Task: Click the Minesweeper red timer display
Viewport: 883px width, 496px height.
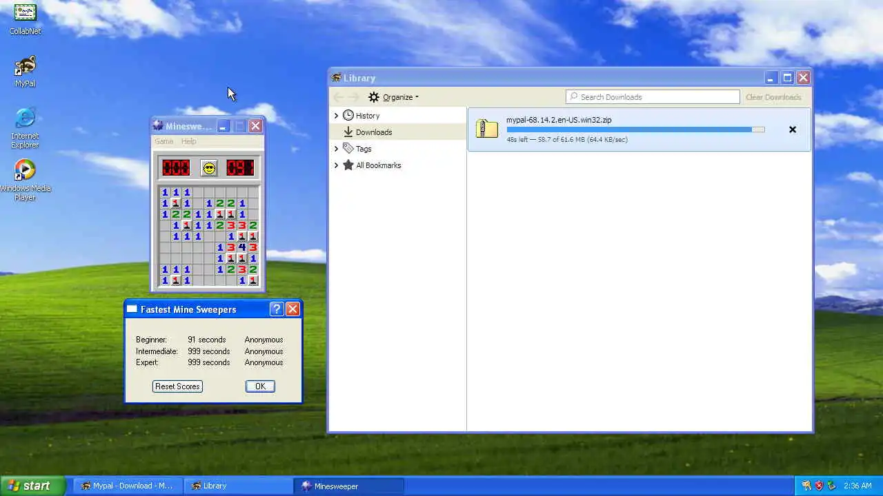Action: coord(240,167)
